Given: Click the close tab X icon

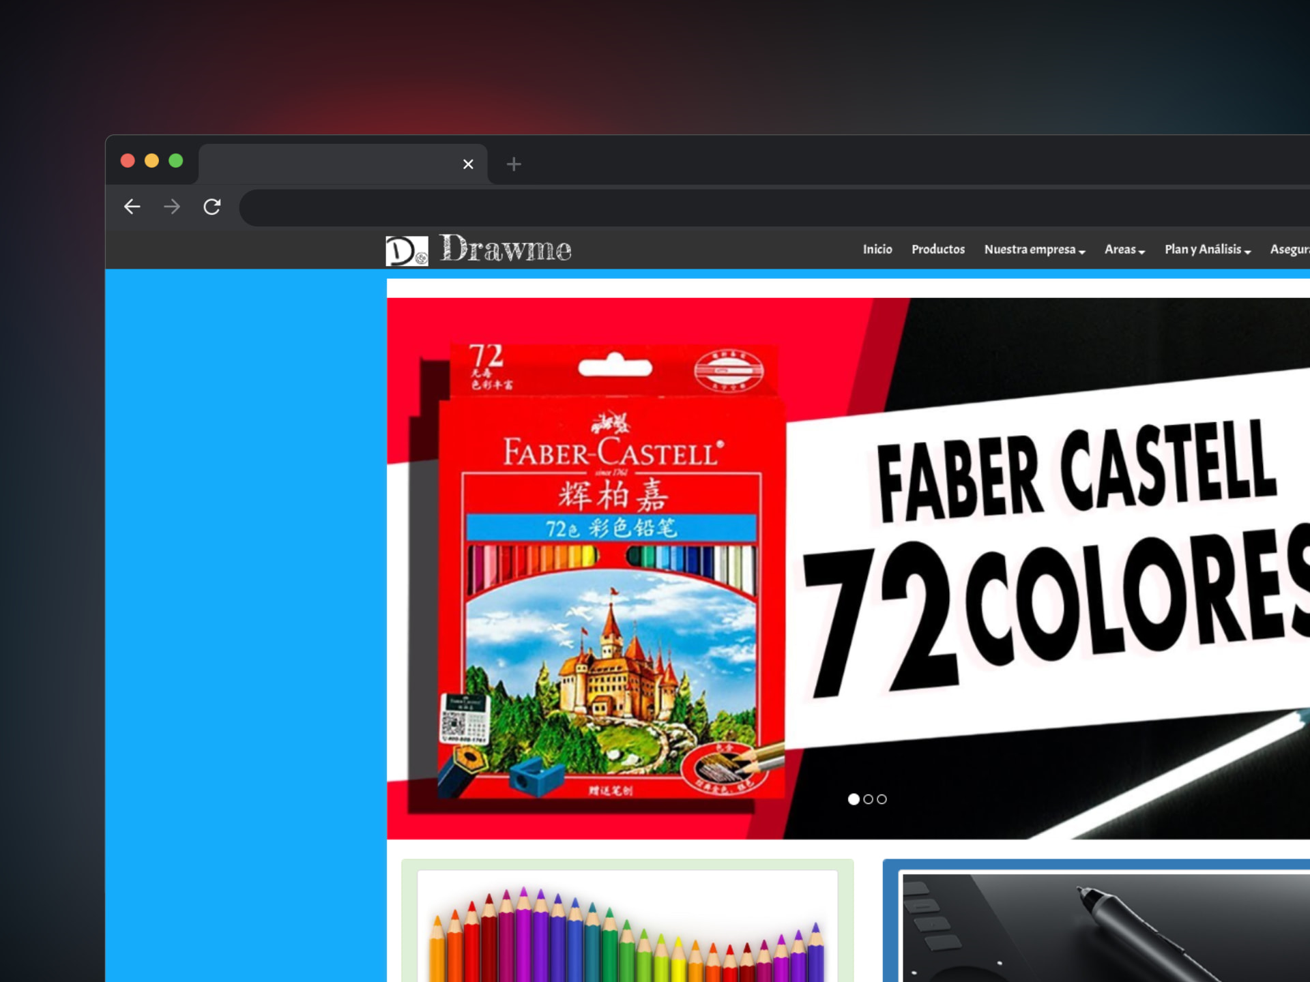Looking at the screenshot, I should (x=468, y=164).
